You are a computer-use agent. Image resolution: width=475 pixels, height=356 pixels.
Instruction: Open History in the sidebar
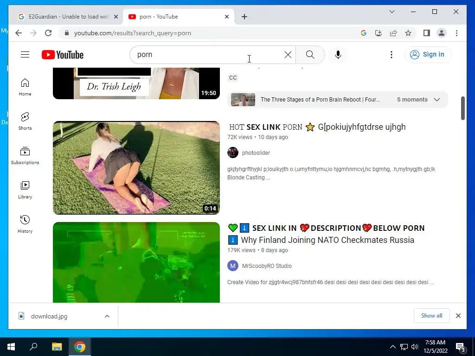25,224
